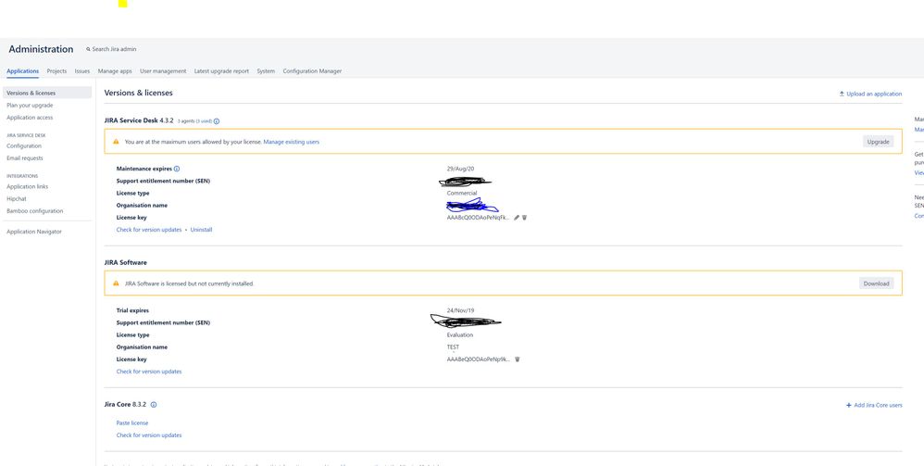The width and height of the screenshot is (924, 466).
Task: Click the Service Desk license key value
Action: click(478, 218)
